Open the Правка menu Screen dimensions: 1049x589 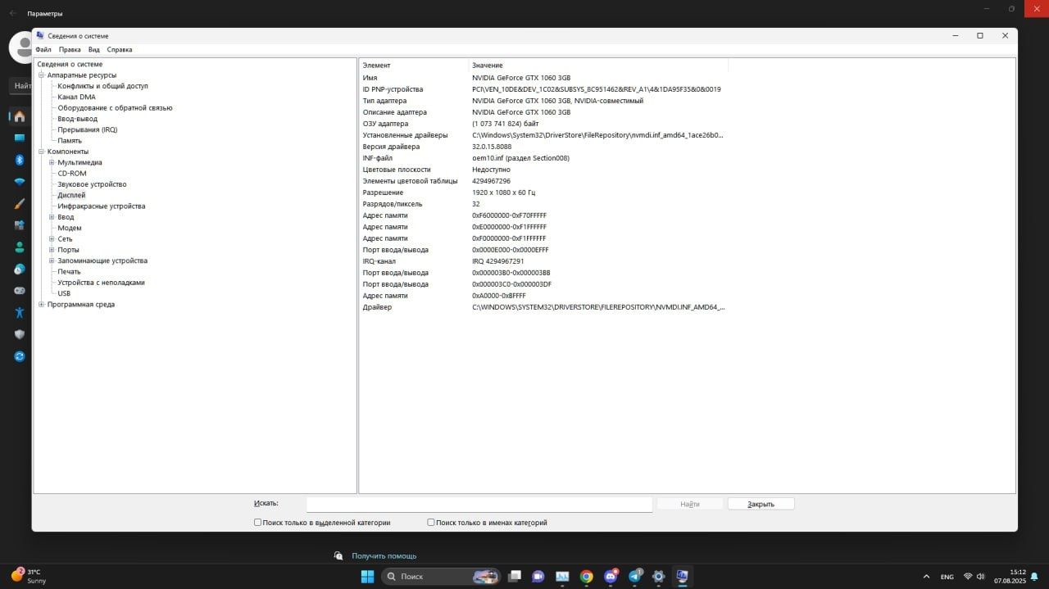point(70,50)
